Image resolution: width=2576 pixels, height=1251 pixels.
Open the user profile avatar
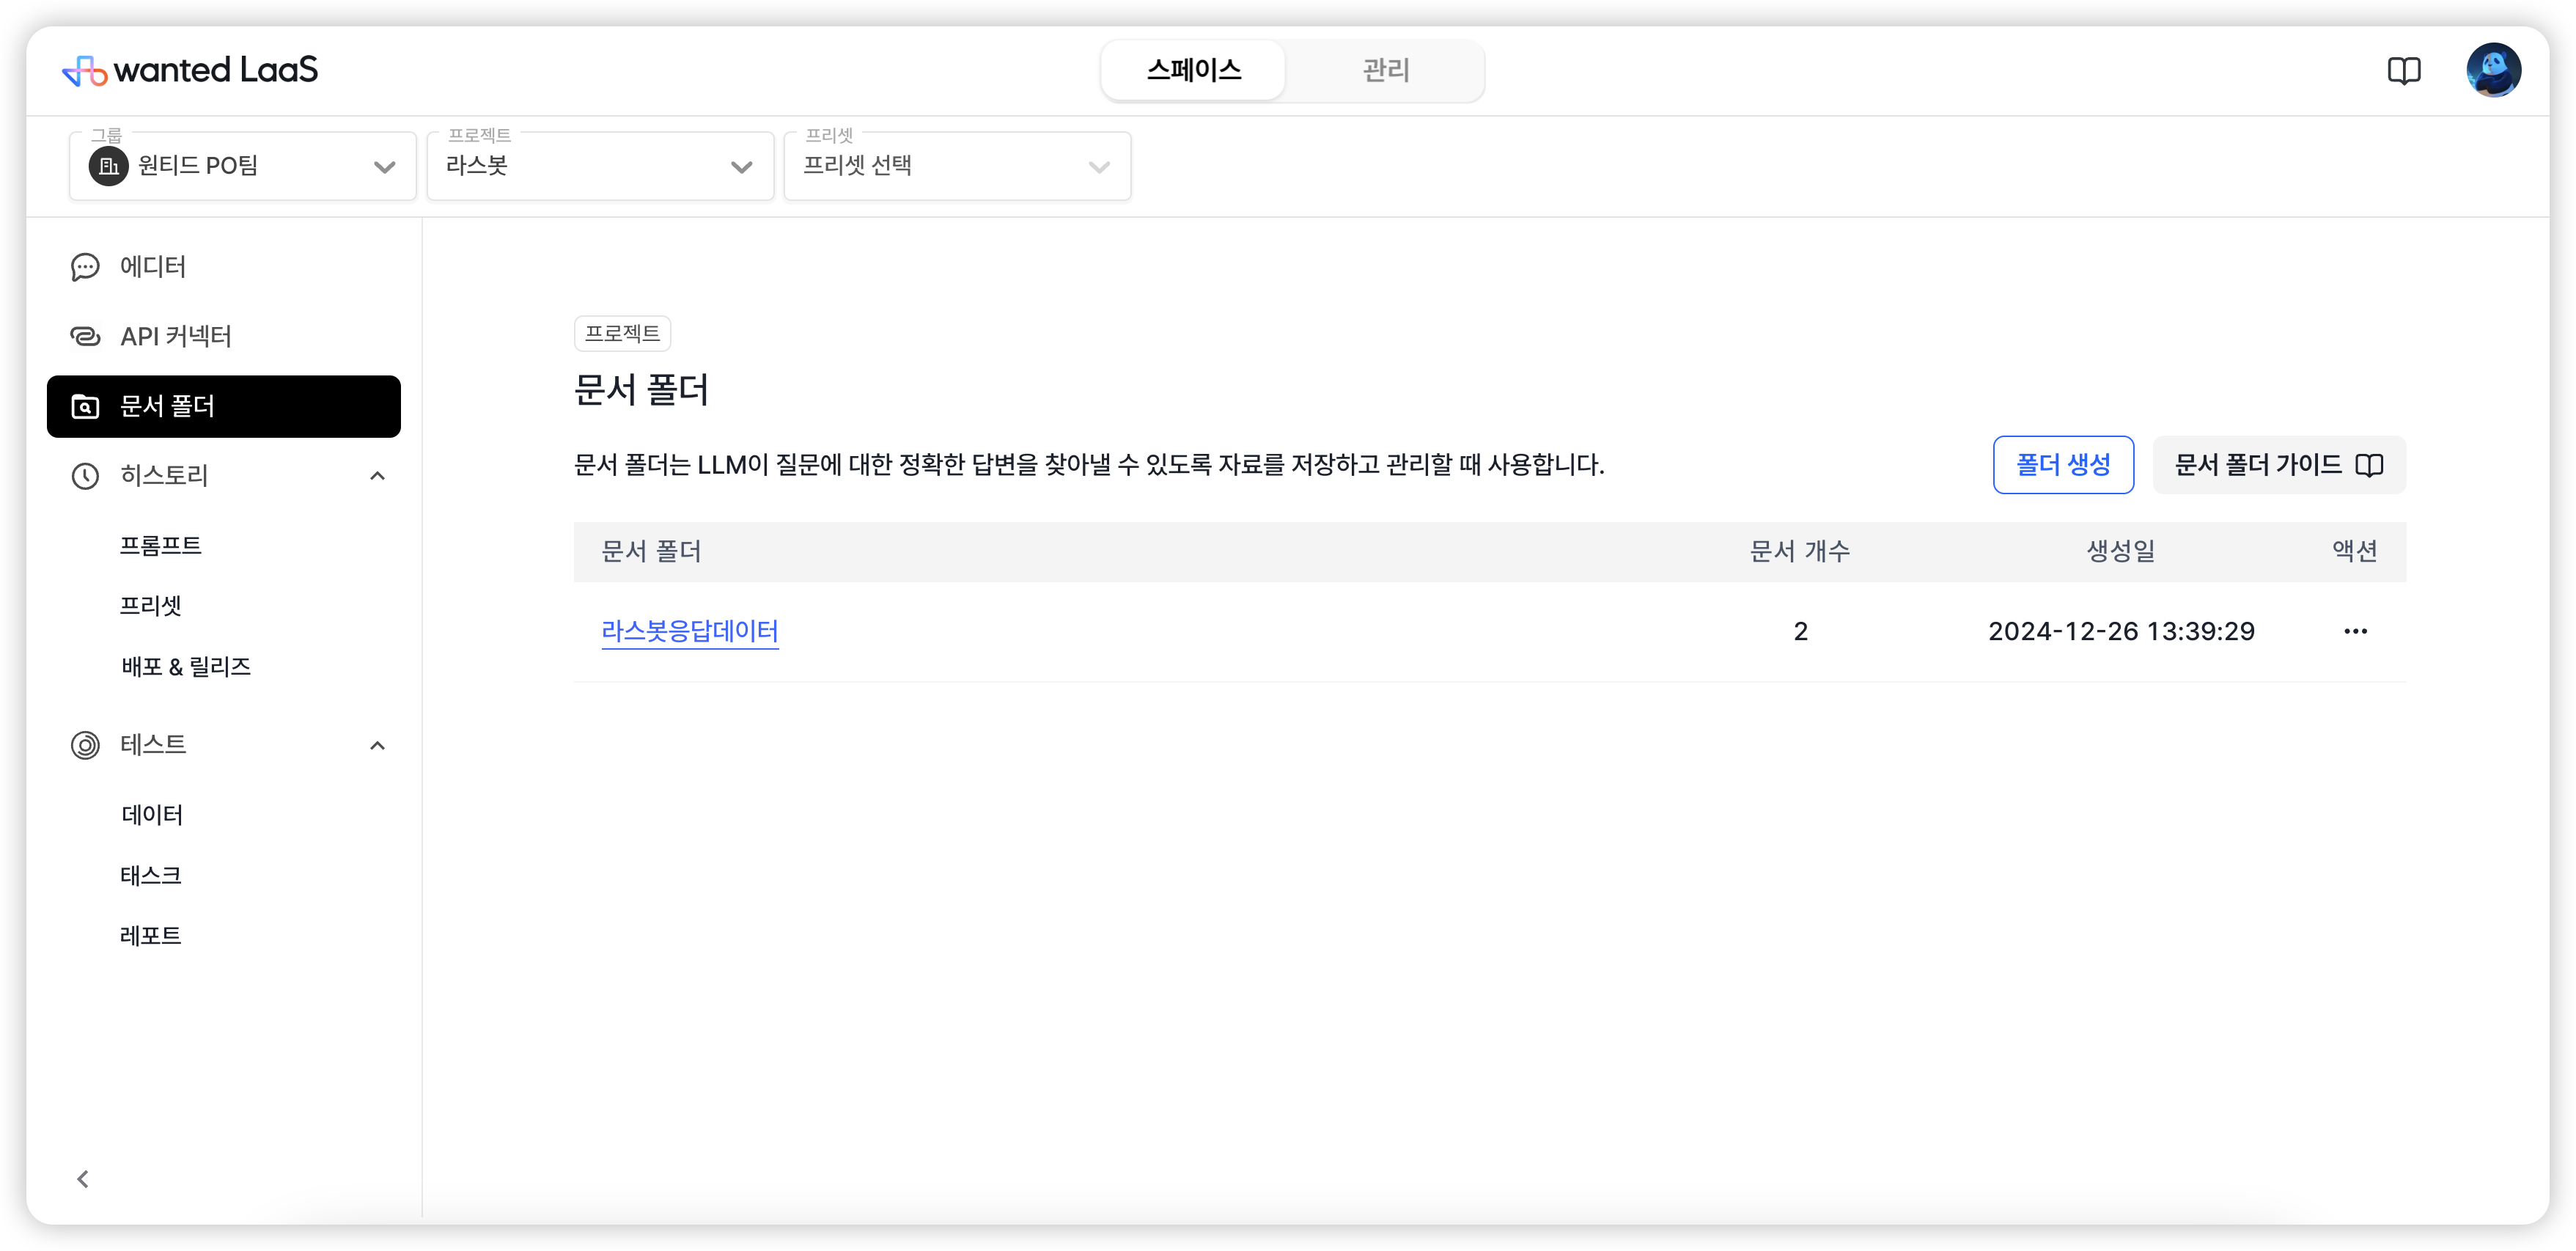coord(2493,70)
